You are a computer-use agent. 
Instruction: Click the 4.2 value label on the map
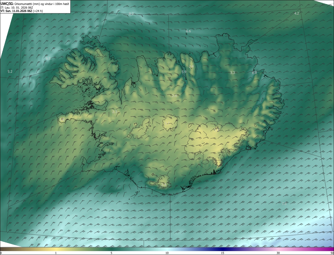coord(296,13)
